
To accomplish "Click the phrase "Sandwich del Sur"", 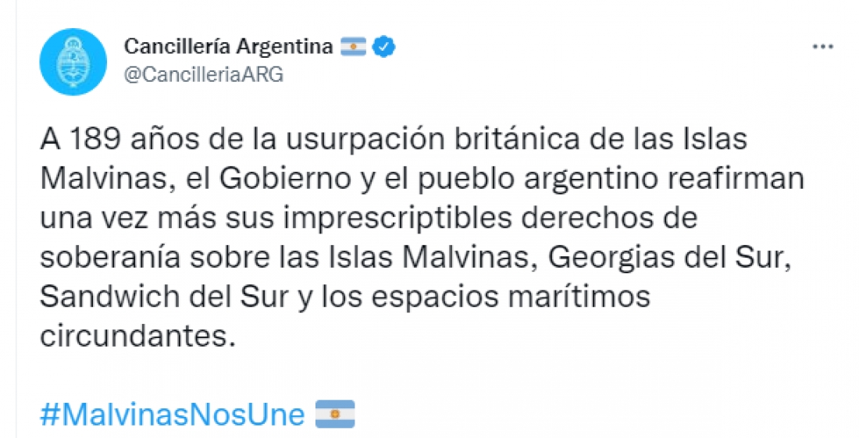I will pyautogui.click(x=164, y=297).
